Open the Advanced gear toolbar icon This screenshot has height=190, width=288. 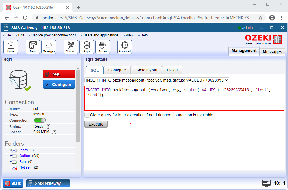pyautogui.click(x=125, y=47)
